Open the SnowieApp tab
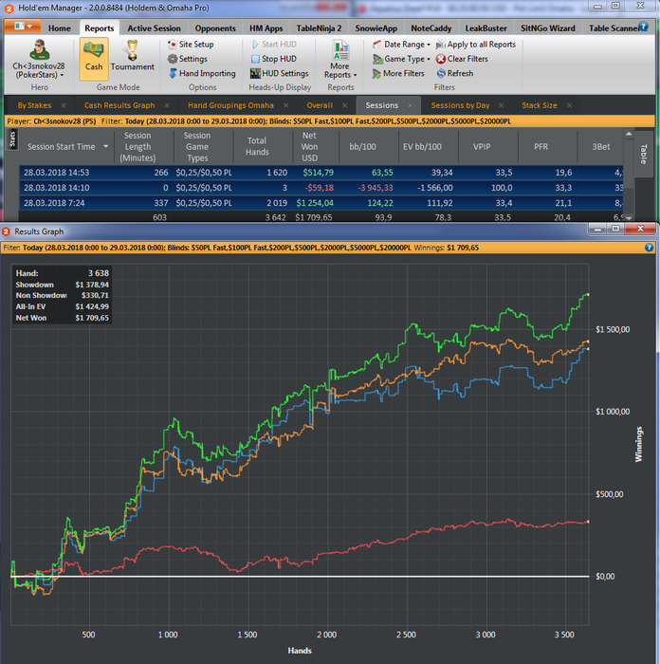Viewport: 660px width, 664px height. tap(376, 28)
